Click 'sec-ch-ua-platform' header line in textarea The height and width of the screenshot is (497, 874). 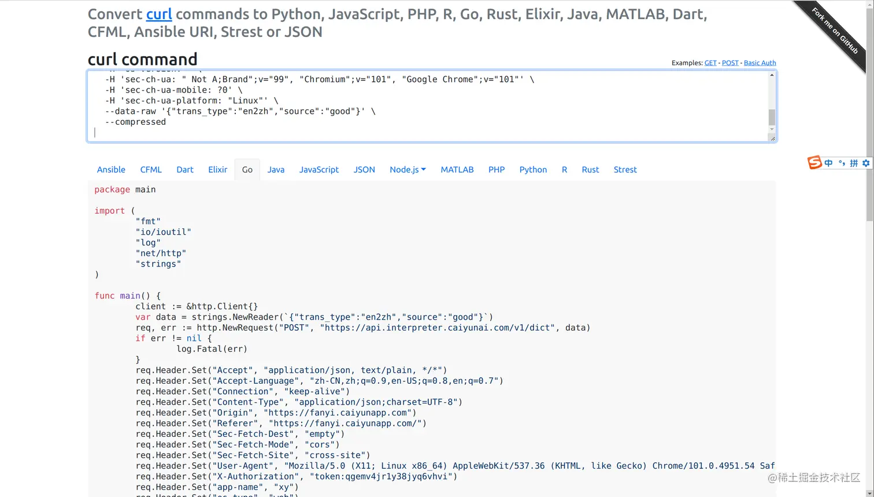pos(192,101)
